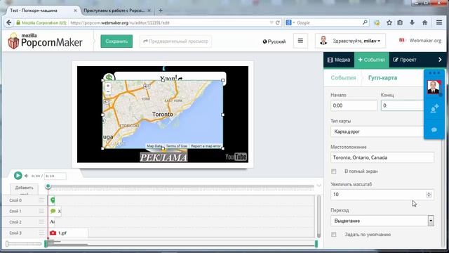Click the Увеличить масштаб value field
The height and width of the screenshot is (253, 449).
[x=382, y=195]
